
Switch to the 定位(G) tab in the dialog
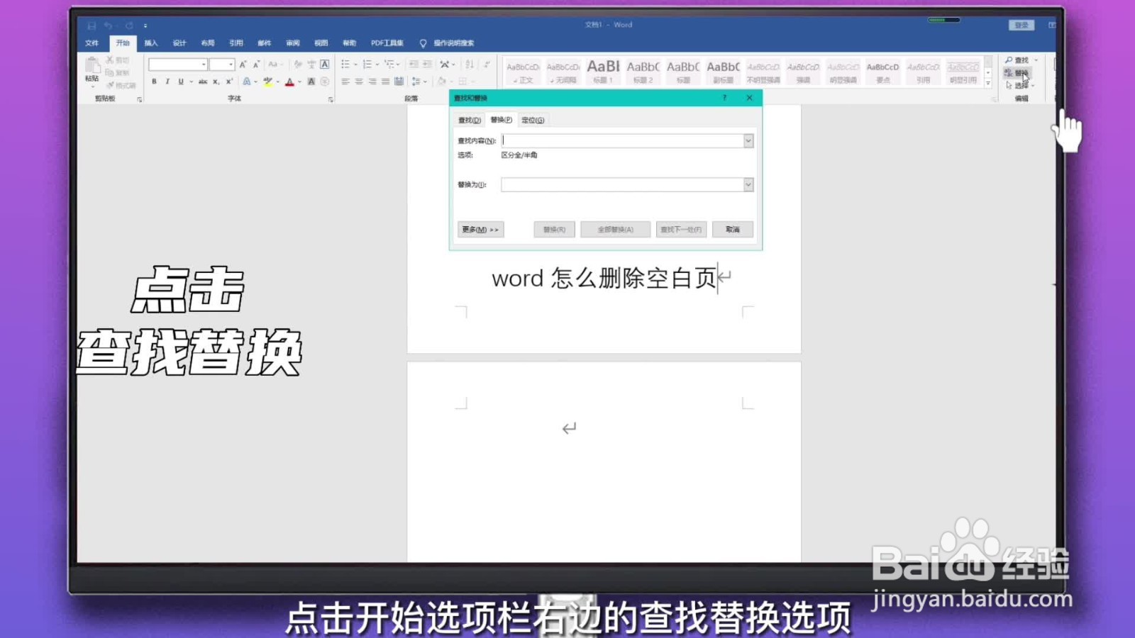pos(531,119)
